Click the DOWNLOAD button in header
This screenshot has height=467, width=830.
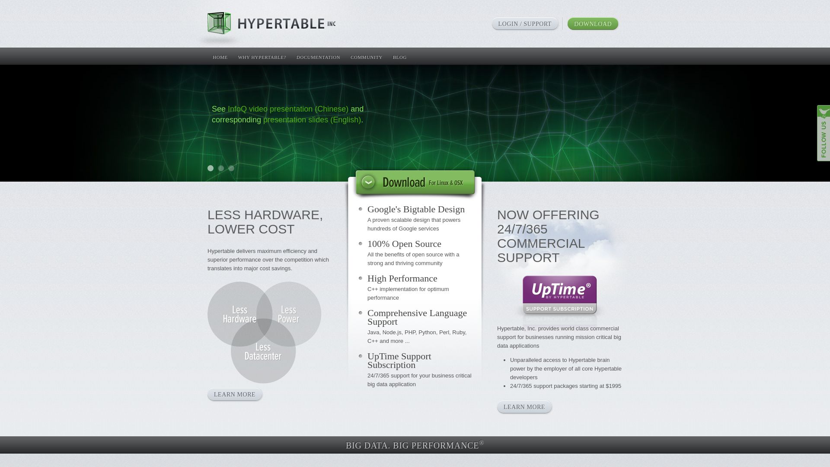(592, 23)
